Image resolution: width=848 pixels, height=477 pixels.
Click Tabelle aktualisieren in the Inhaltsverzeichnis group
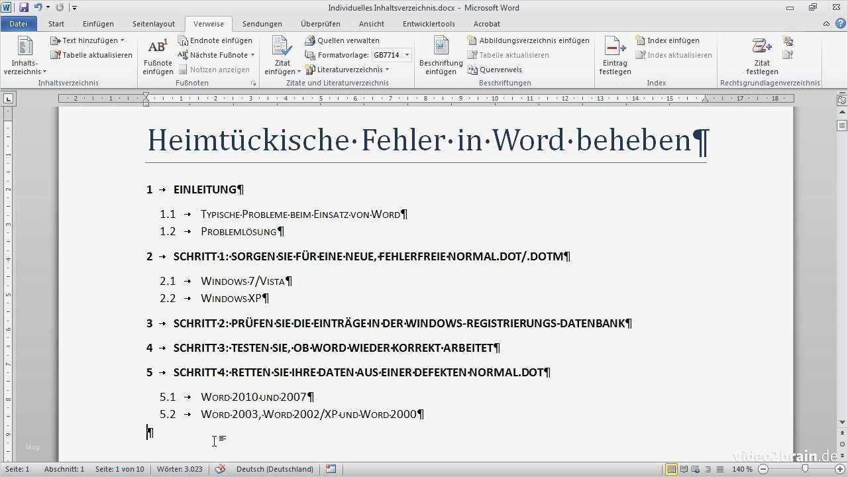(x=91, y=55)
